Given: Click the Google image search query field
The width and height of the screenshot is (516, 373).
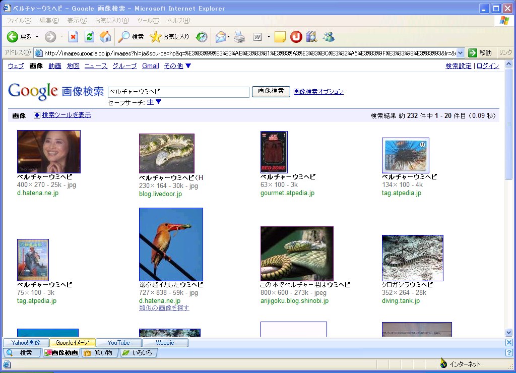Looking at the screenshot, I should pos(178,92).
